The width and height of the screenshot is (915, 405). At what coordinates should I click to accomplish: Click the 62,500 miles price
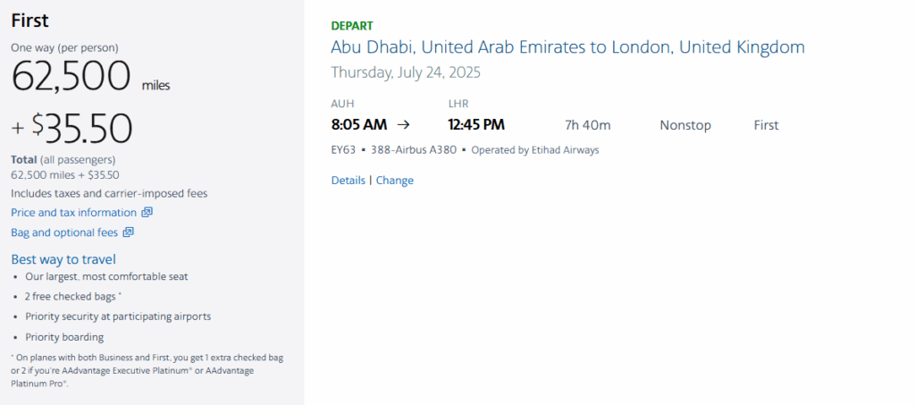point(71,79)
